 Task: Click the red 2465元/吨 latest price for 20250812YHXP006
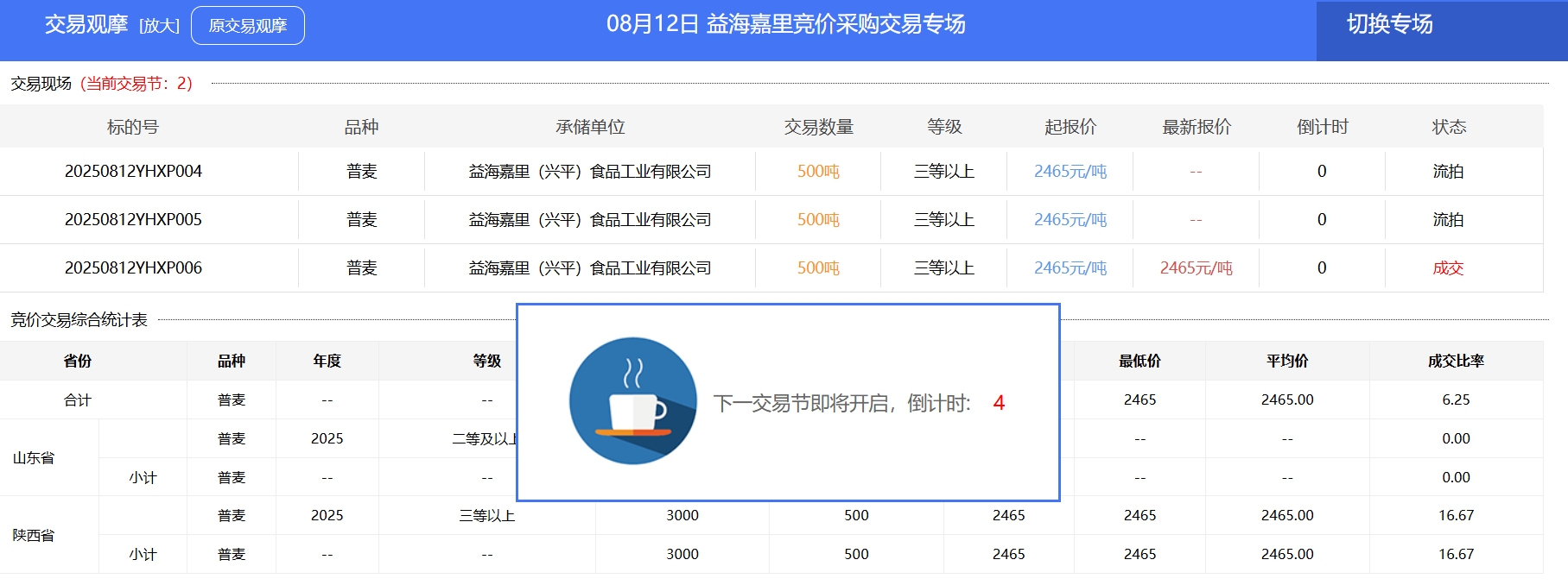[1197, 268]
